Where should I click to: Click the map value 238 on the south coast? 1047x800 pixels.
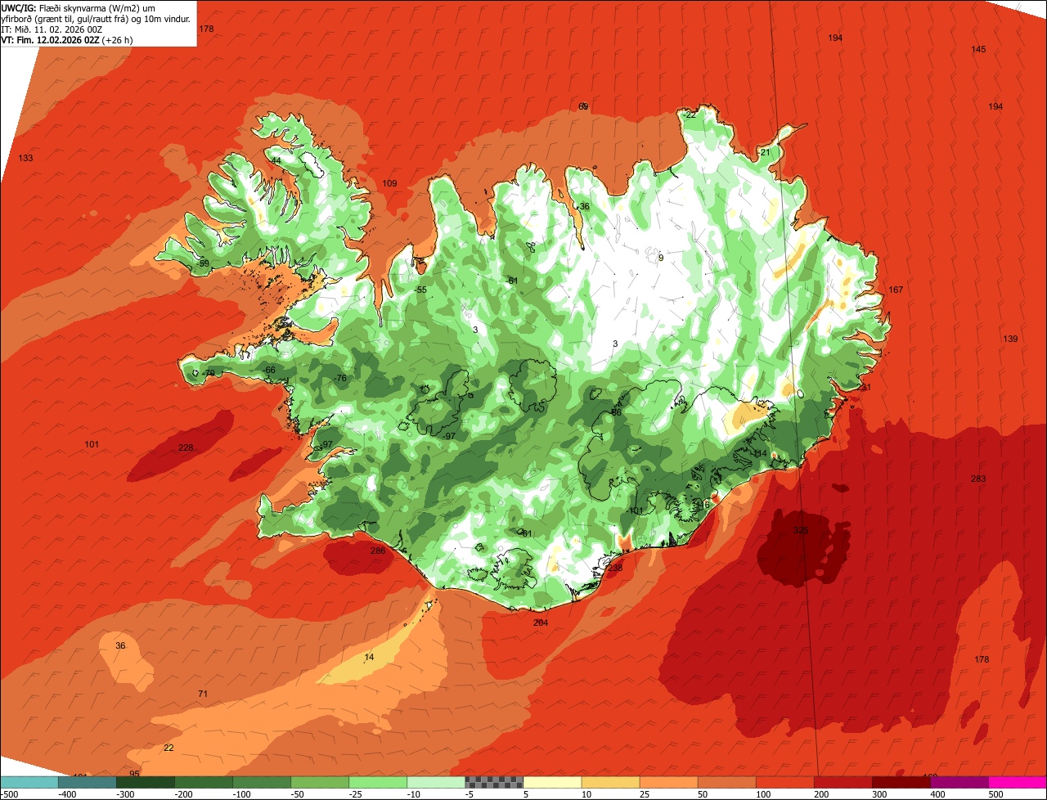(x=615, y=568)
